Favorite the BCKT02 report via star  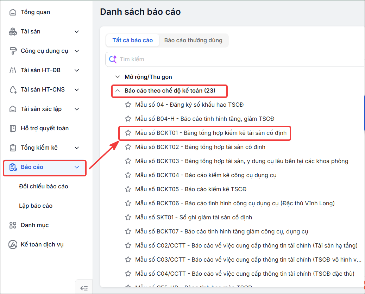point(128,147)
